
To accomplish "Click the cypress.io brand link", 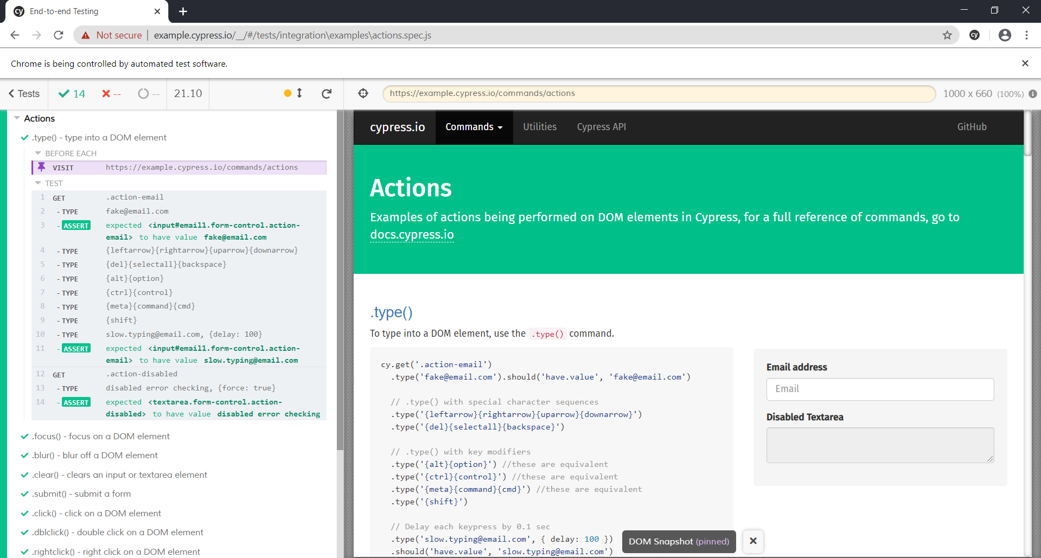I will [398, 127].
